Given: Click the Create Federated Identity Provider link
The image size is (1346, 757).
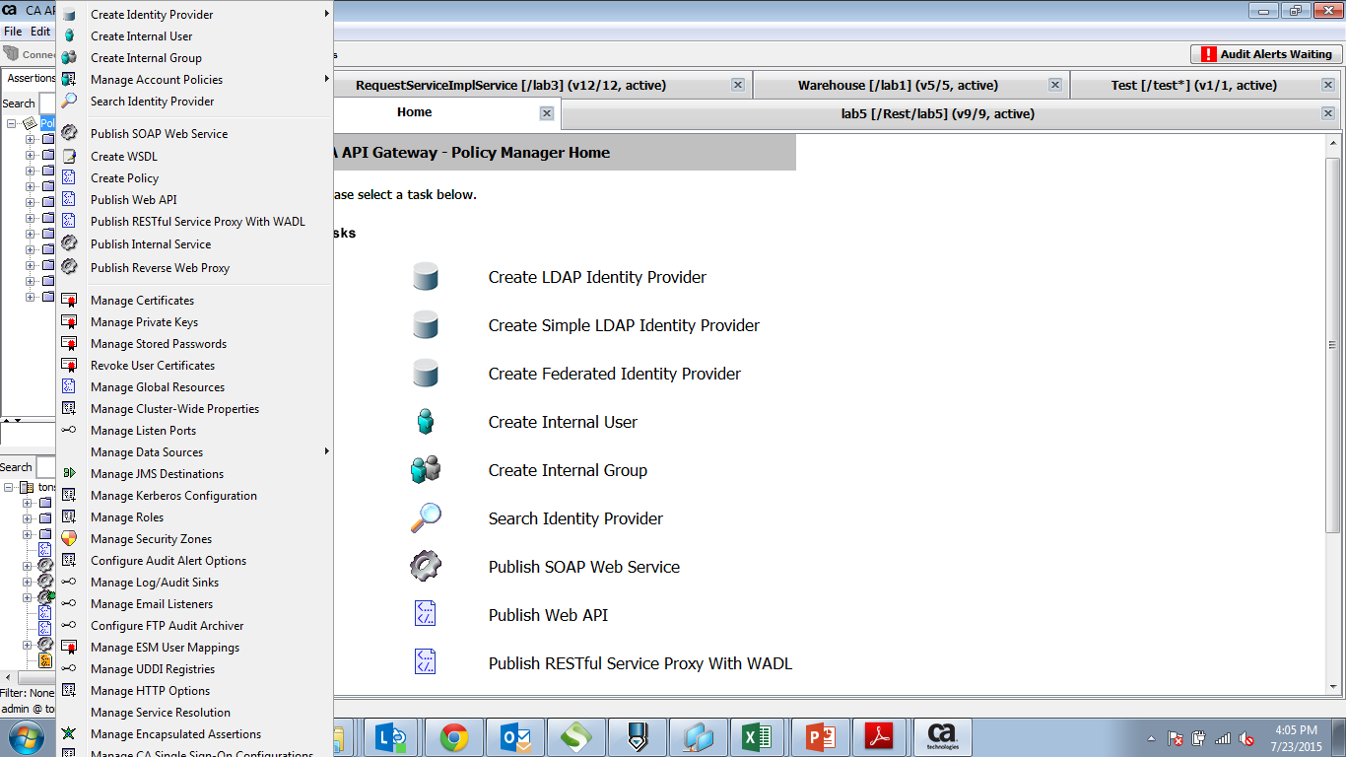Looking at the screenshot, I should coord(615,375).
